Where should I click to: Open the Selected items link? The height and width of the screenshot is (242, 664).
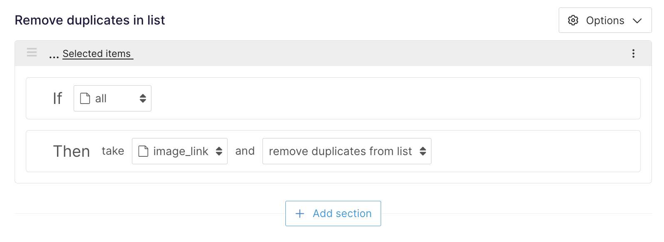97,54
